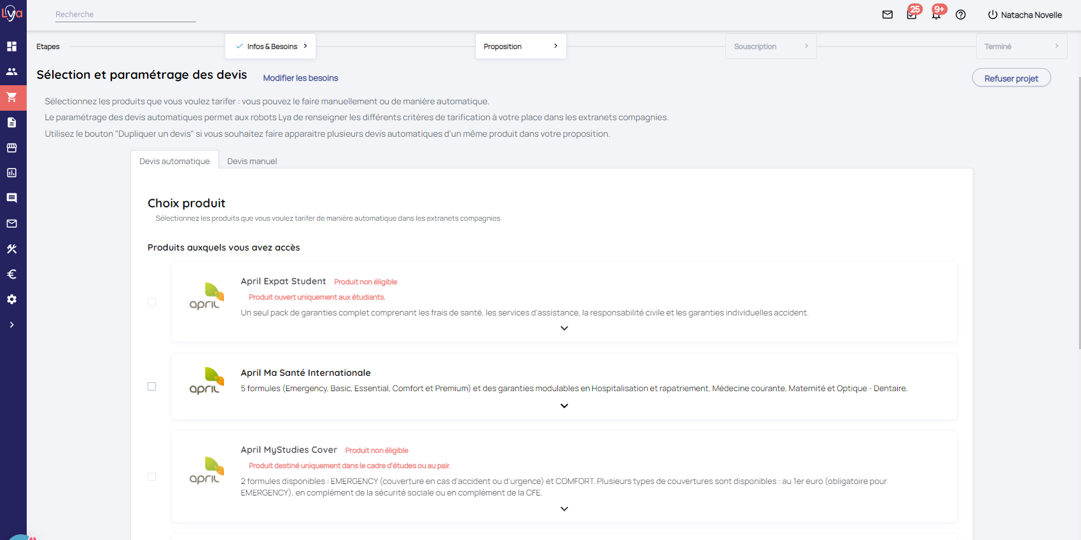
Task: Switch to the Devis manuel tab
Action: pos(252,162)
